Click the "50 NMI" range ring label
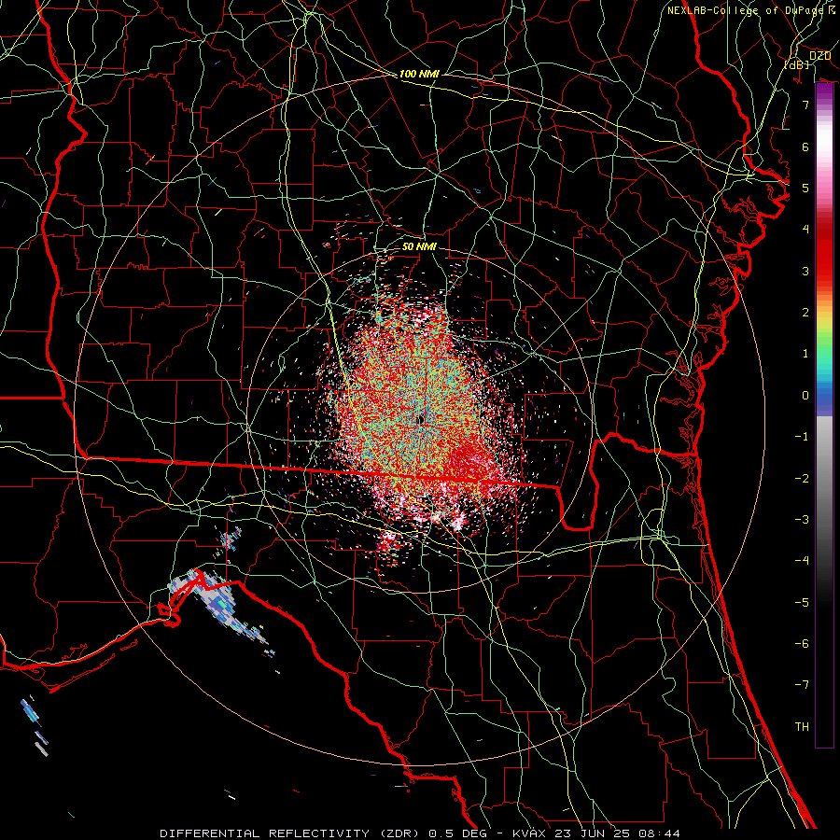Image resolution: width=840 pixels, height=840 pixels. [x=419, y=247]
